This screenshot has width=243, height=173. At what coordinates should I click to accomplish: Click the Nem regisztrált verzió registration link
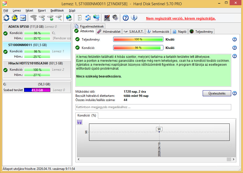click(181, 18)
